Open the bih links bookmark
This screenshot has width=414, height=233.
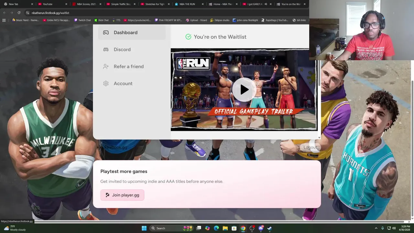[x=299, y=20]
